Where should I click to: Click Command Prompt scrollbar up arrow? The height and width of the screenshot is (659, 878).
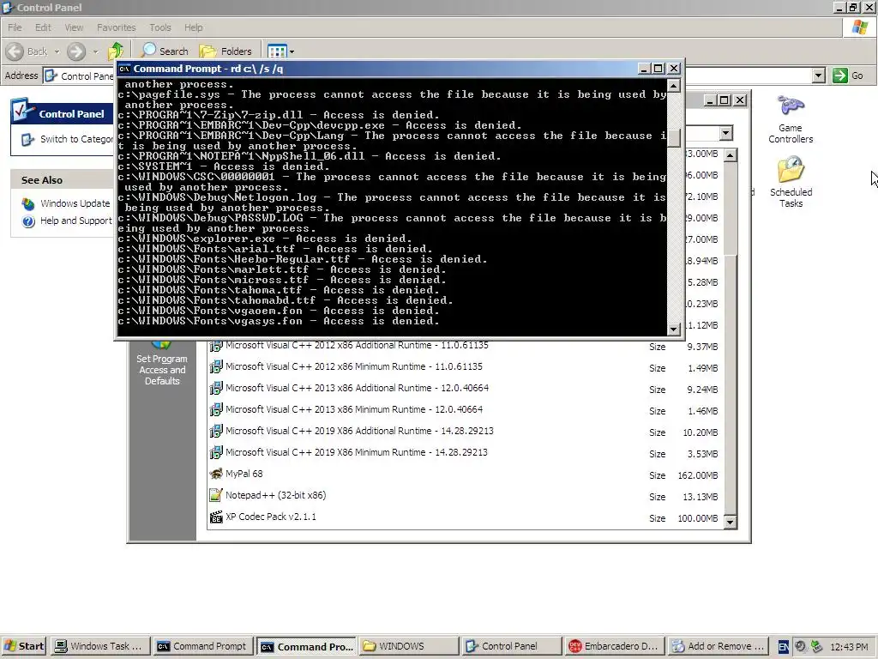tap(674, 85)
